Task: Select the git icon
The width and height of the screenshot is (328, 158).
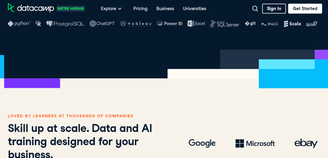Action: tap(250, 24)
